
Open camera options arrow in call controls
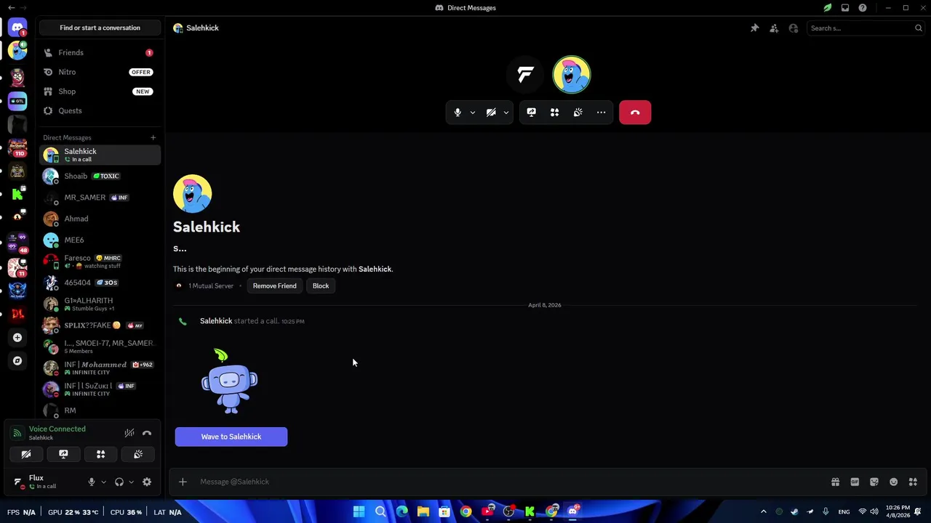[x=506, y=113]
